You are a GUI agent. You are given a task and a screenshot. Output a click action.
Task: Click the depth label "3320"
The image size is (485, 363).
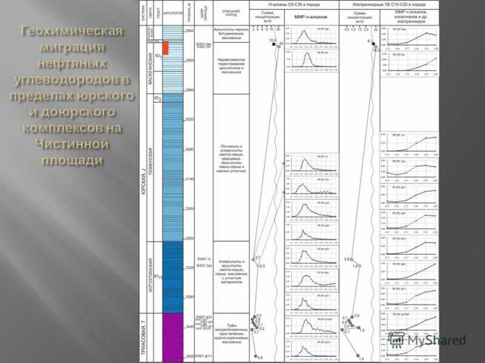(189, 268)
